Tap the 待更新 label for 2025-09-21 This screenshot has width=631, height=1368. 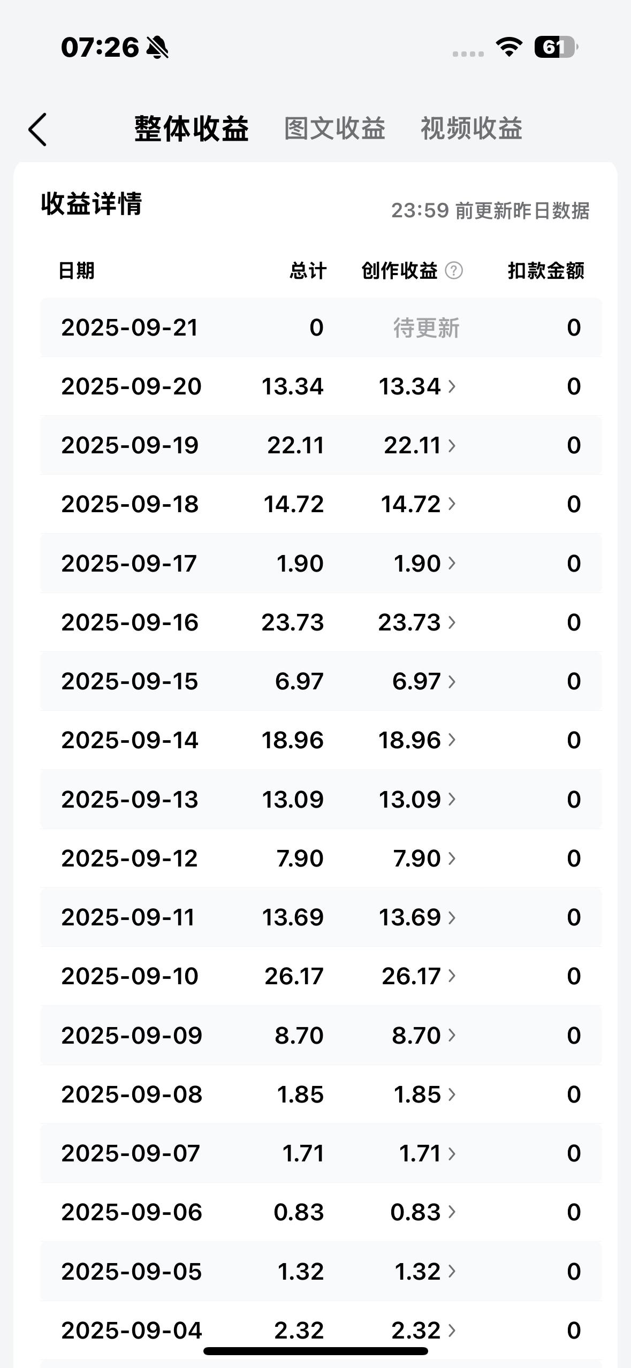coord(427,328)
